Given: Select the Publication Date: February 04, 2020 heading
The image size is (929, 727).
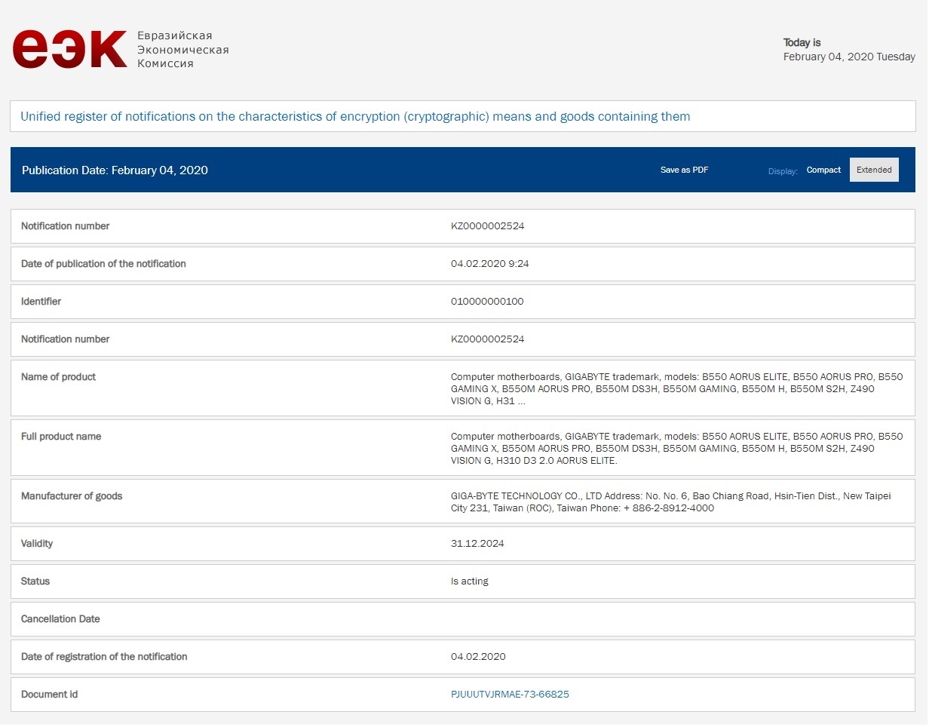Looking at the screenshot, I should pyautogui.click(x=115, y=170).
